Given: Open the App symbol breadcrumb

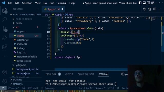Looking at the screenshot, I should tap(69, 15).
